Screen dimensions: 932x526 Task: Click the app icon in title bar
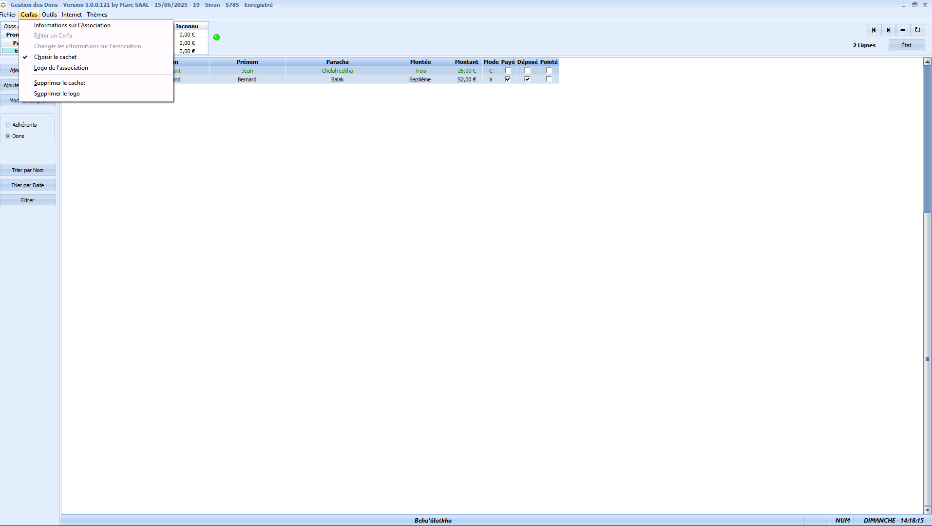[x=4, y=5]
